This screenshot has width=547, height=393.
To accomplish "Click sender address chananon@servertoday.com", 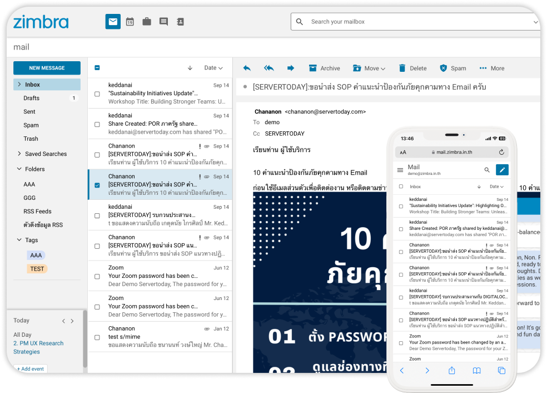I will click(325, 111).
